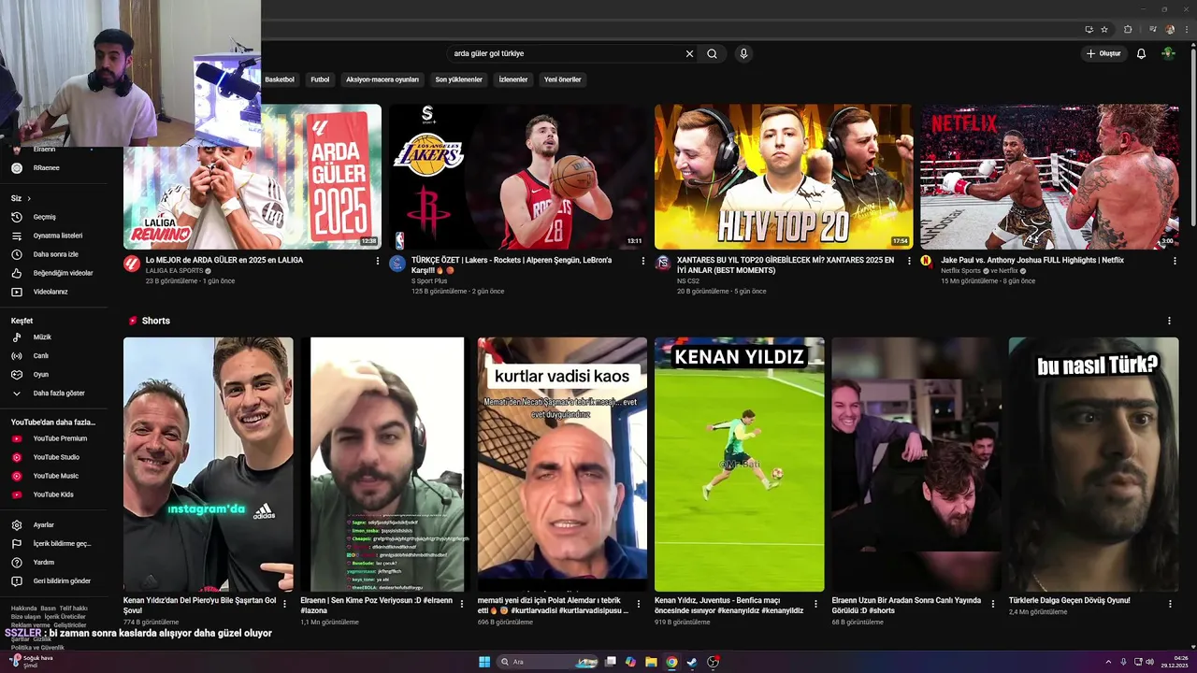
Task: Open options for the kurtlar vadisi short
Action: [639, 604]
